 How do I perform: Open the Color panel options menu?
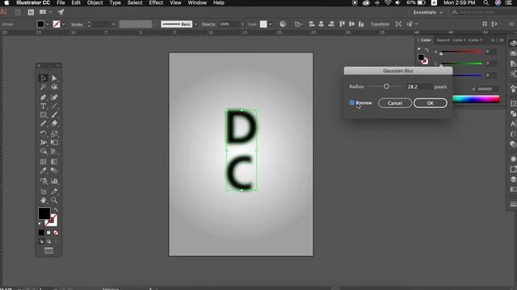pyautogui.click(x=502, y=40)
